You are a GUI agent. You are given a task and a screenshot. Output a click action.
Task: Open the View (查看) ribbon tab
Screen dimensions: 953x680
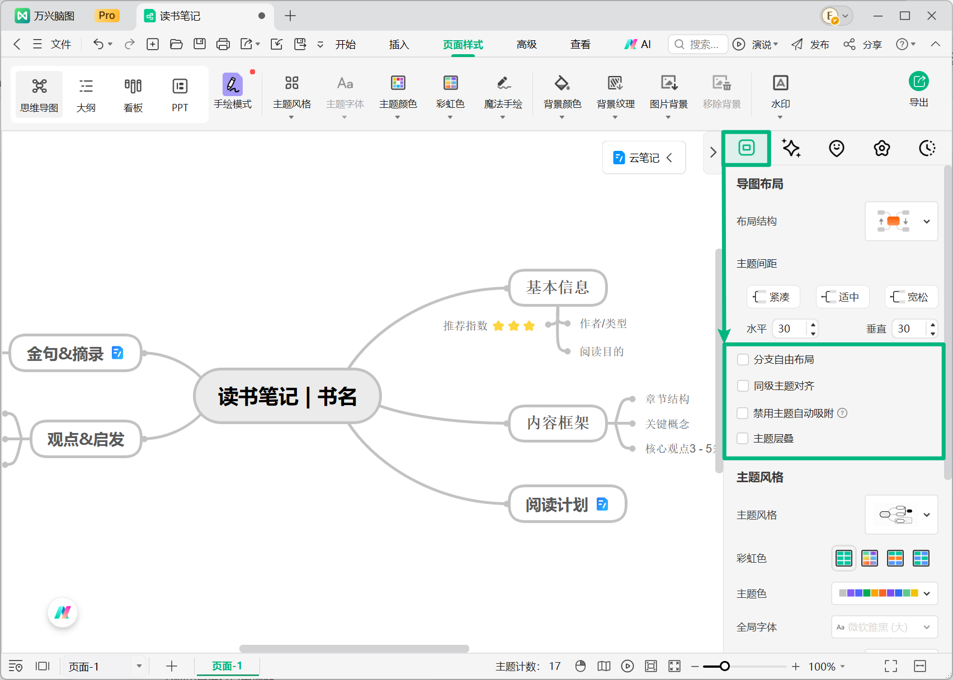click(581, 44)
